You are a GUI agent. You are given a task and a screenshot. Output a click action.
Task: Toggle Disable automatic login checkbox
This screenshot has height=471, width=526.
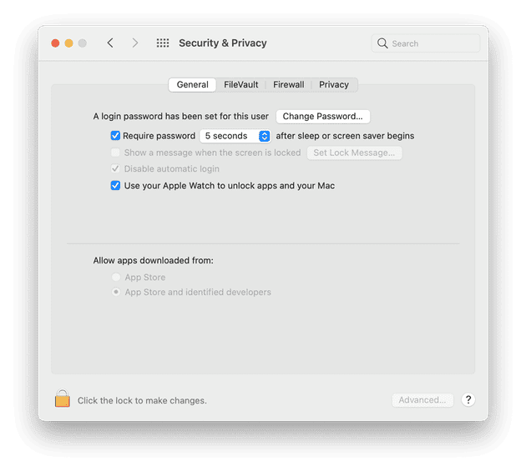coord(115,168)
